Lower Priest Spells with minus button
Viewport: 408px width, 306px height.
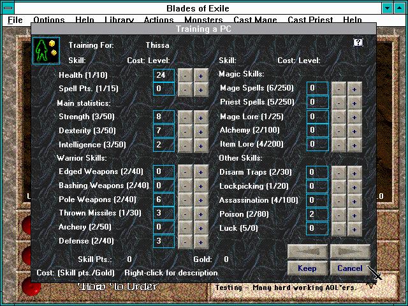coord(339,103)
